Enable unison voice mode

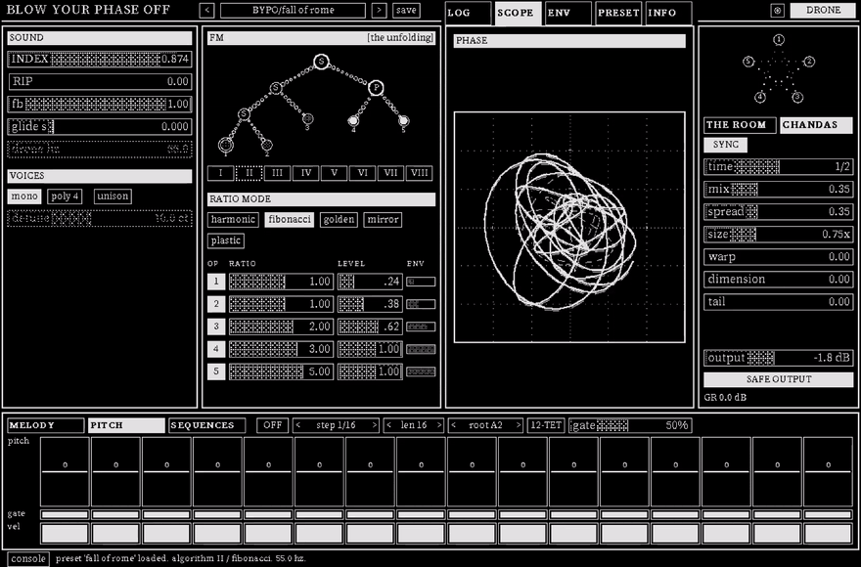[x=113, y=196]
